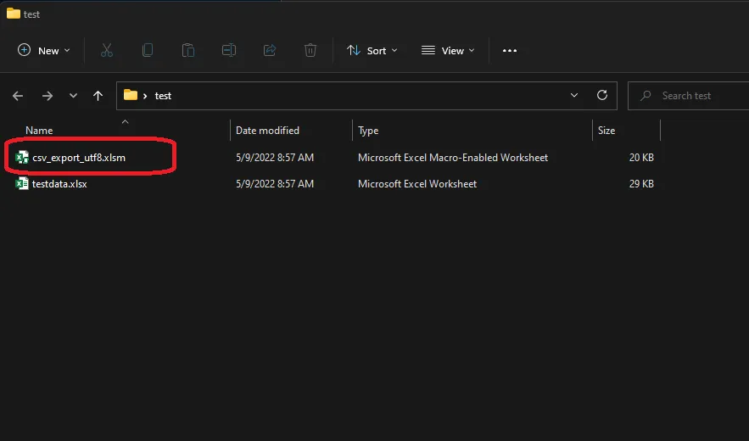Navigate back with the left arrow
This screenshot has width=749, height=441.
click(x=18, y=96)
